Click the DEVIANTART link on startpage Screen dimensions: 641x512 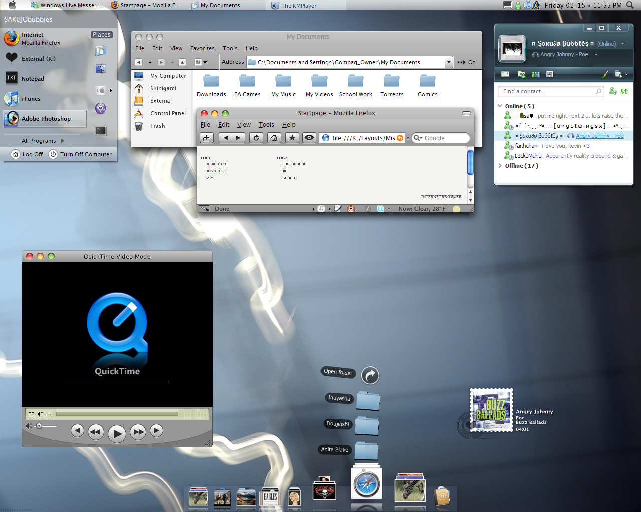pyautogui.click(x=217, y=164)
